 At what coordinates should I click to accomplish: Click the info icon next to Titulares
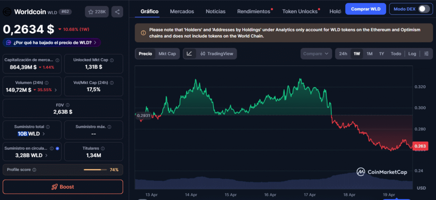pos(103,149)
